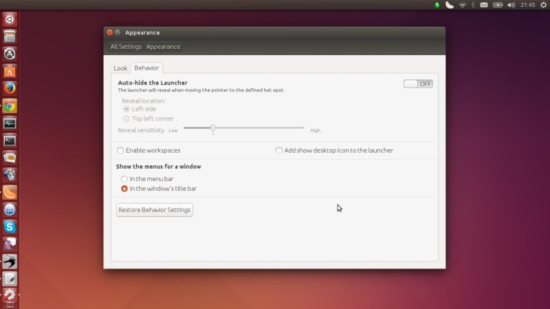
Task: Check Add show desktop icon to the launcher
Action: 279,150
